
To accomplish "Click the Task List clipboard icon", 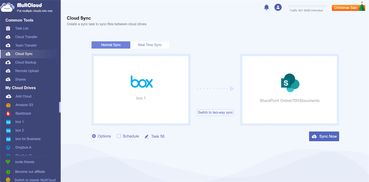I will coord(8,28).
